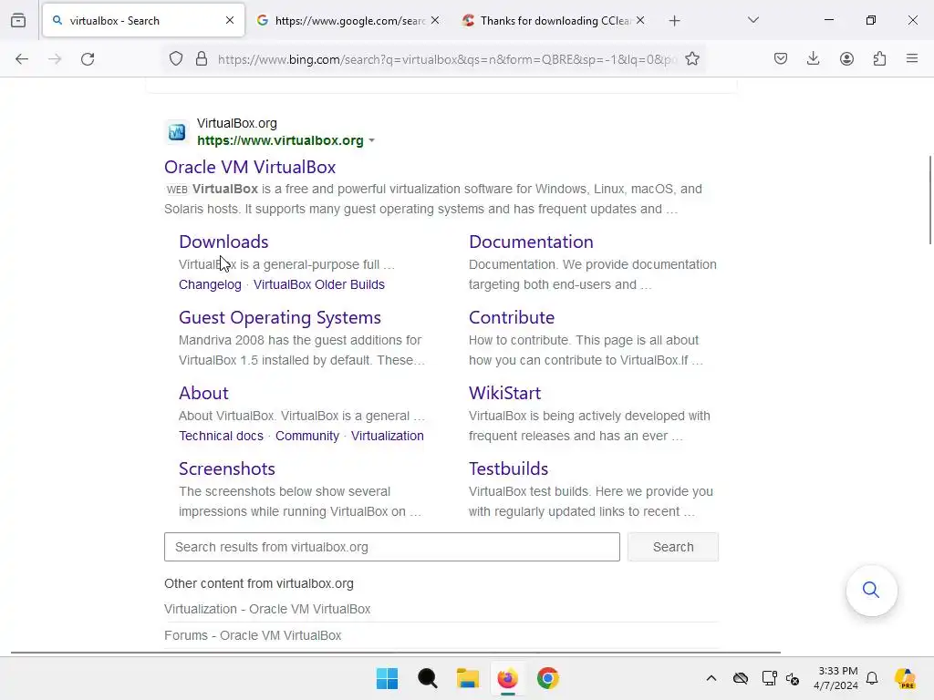Click the VirtualBox.org site favicon
This screenshot has width=934, height=700.
(x=177, y=131)
